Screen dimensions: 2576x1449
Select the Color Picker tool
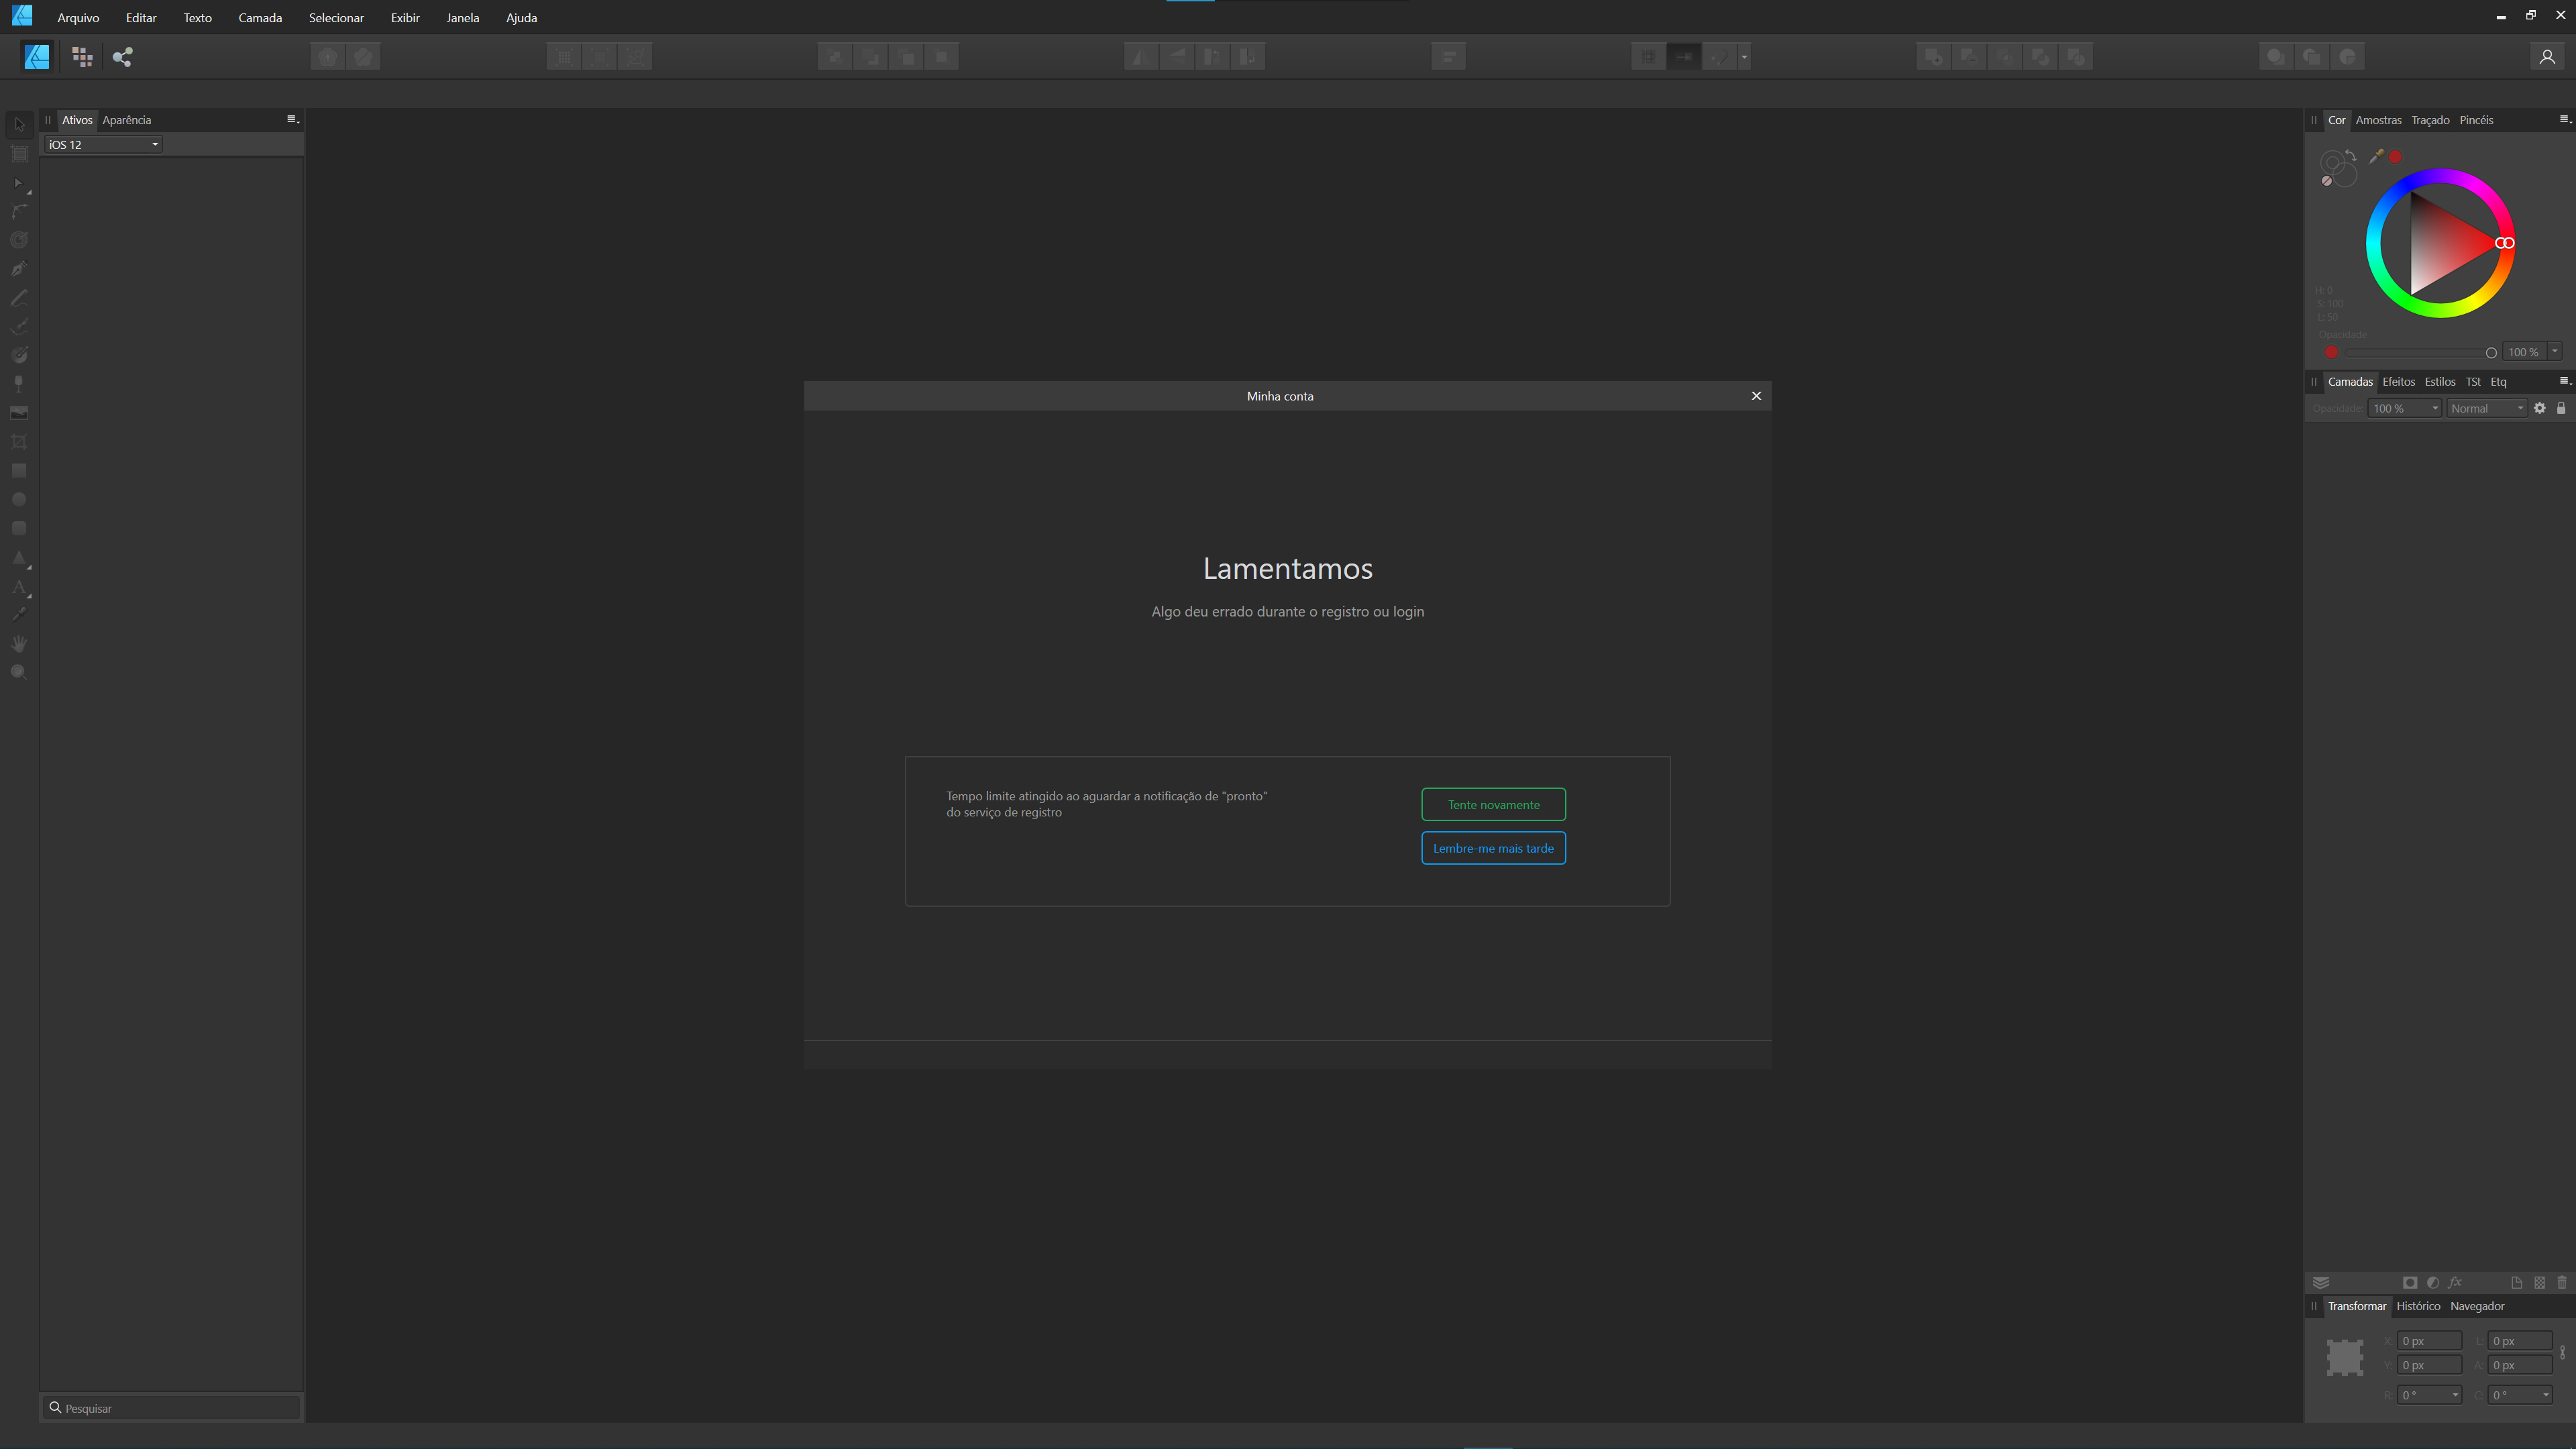point(19,614)
